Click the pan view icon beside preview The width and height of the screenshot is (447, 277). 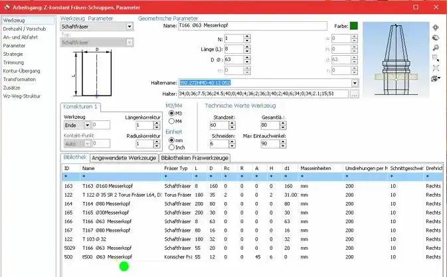click(436, 27)
